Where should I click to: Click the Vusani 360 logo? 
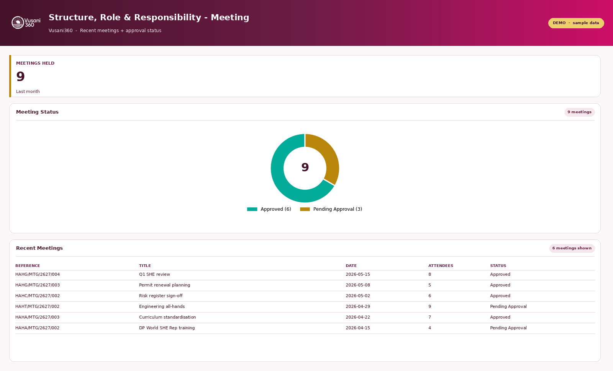[x=26, y=23]
